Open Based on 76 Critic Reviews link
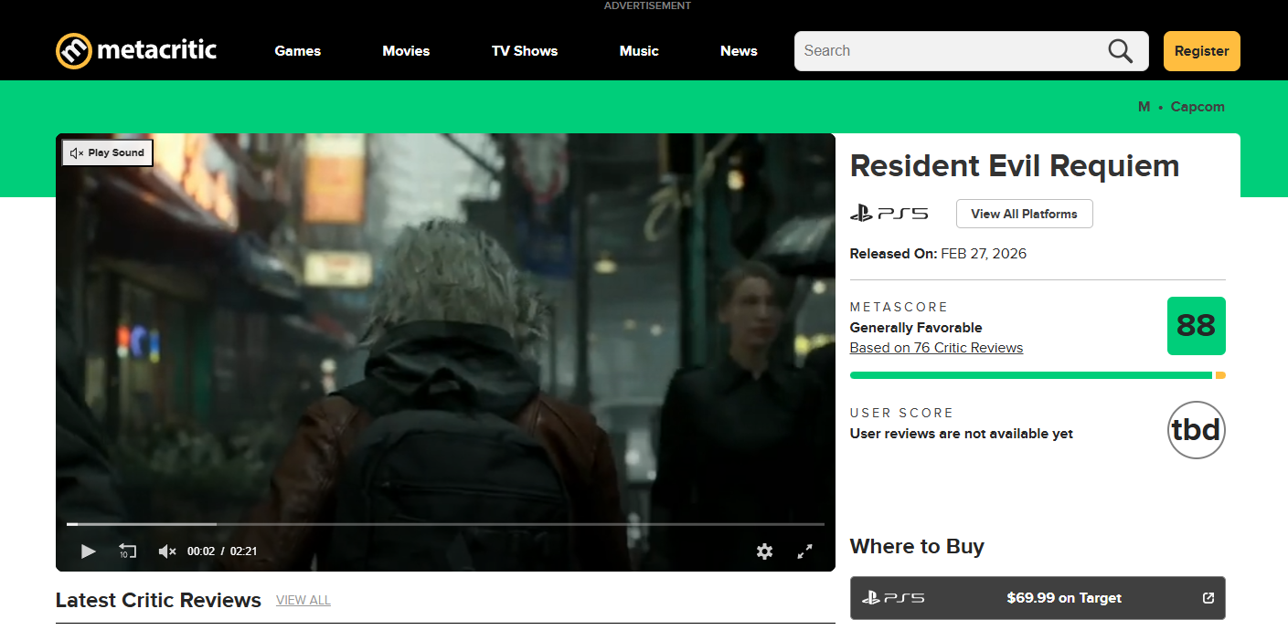The height and width of the screenshot is (630, 1288). (936, 347)
